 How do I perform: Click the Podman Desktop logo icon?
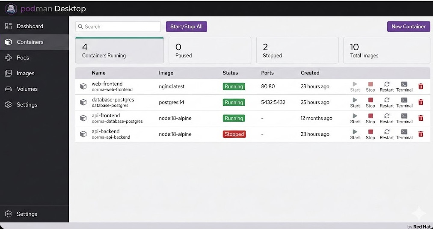pyautogui.click(x=11, y=9)
